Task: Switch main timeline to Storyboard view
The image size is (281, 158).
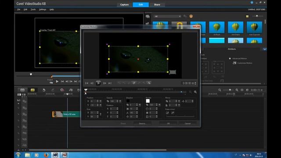Action: (22, 90)
